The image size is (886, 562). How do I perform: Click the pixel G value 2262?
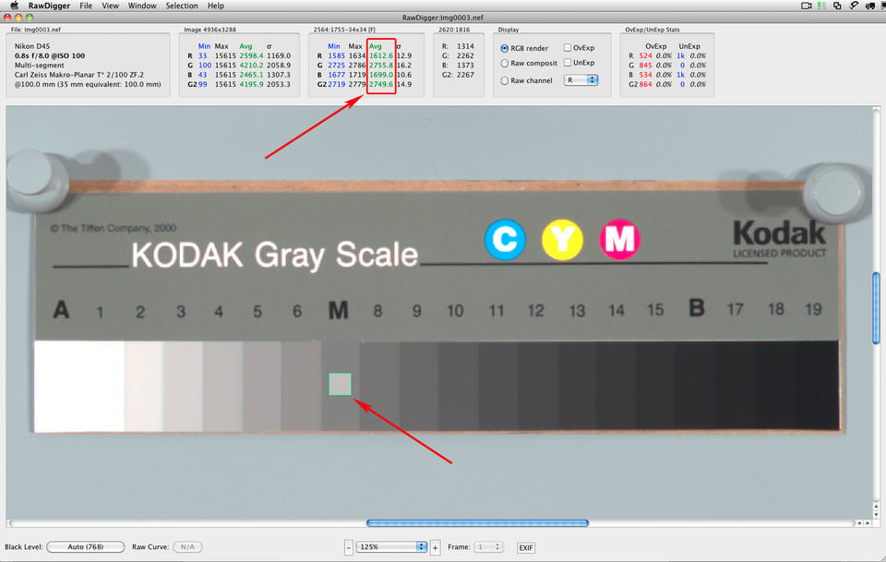[465, 56]
